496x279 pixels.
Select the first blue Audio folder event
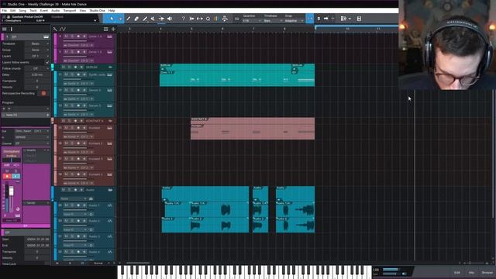tap(205, 209)
